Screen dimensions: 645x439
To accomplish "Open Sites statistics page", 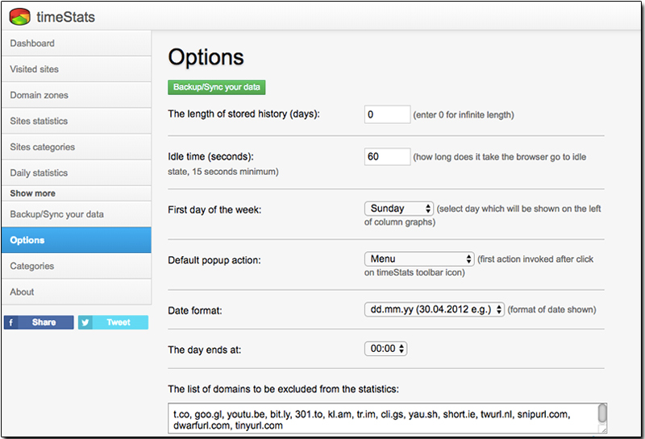I will point(77,121).
